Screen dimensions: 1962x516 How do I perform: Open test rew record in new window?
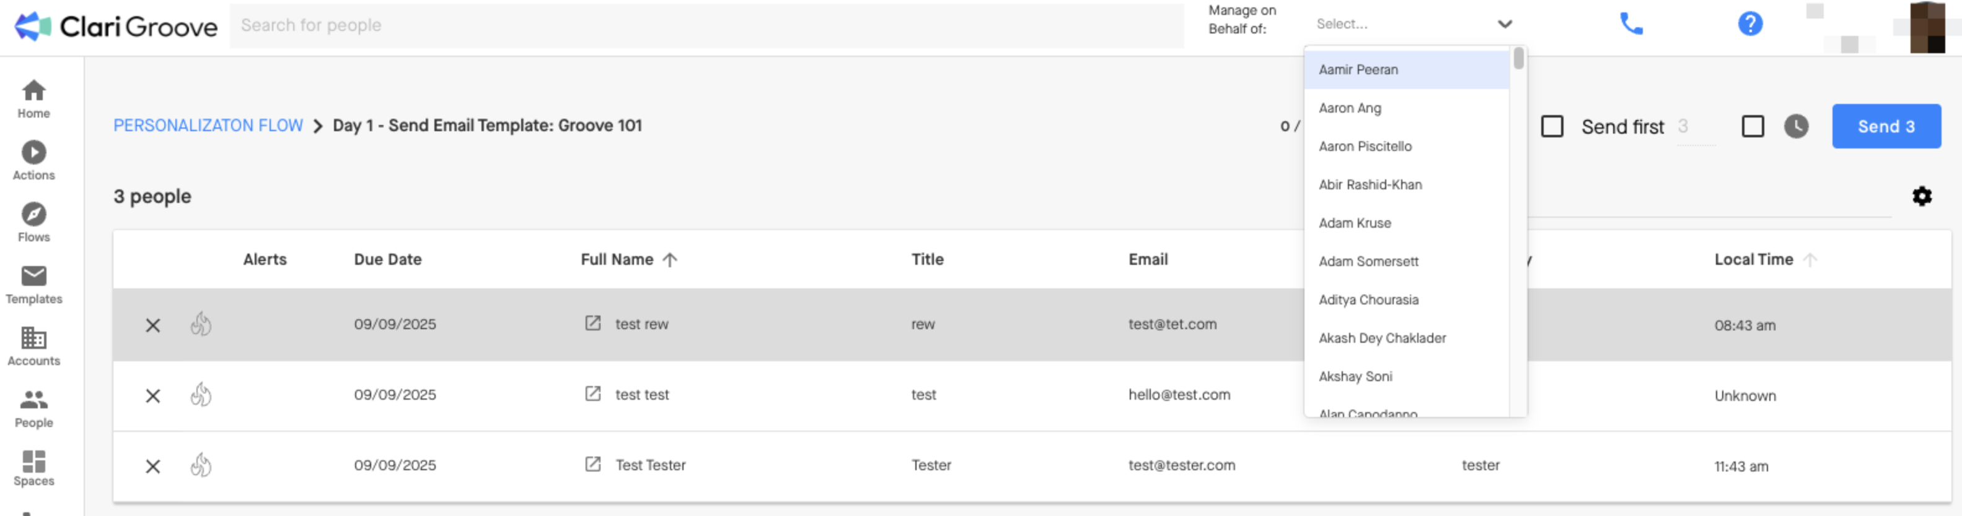click(x=592, y=323)
